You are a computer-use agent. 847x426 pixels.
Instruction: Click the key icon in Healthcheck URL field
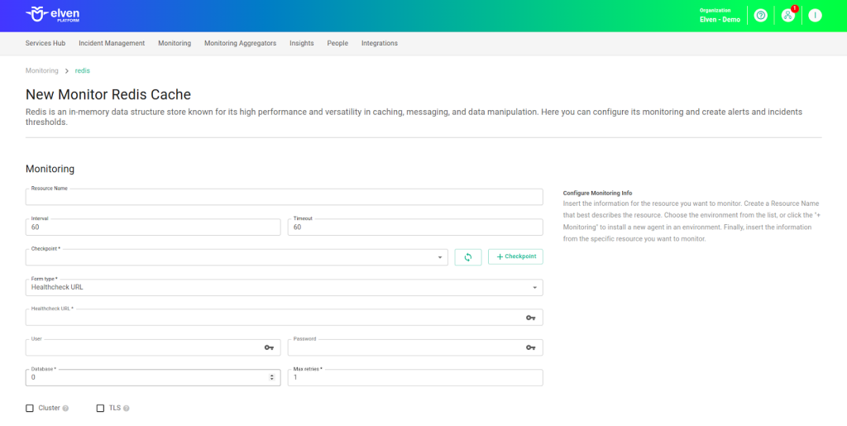point(531,318)
